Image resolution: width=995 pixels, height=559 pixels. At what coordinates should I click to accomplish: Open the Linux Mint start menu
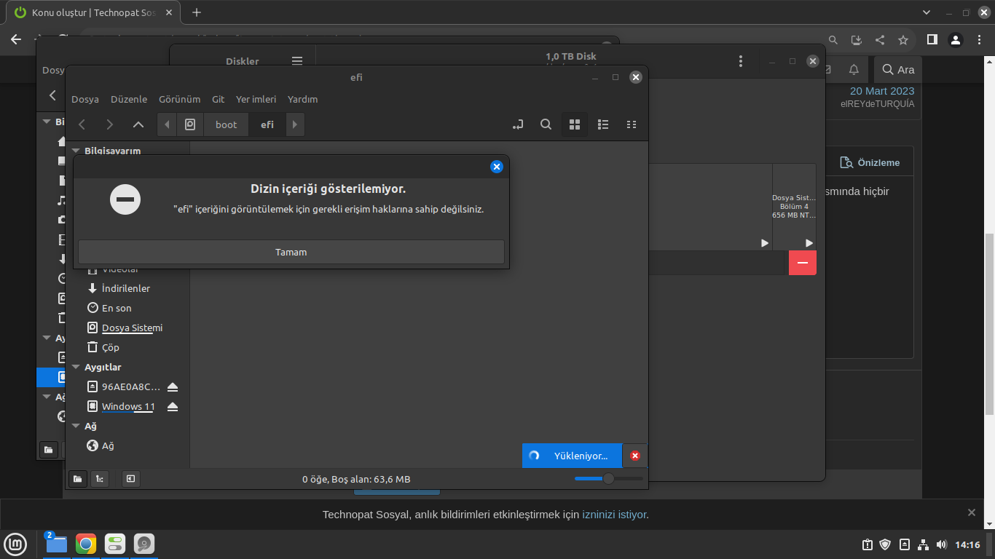15,544
